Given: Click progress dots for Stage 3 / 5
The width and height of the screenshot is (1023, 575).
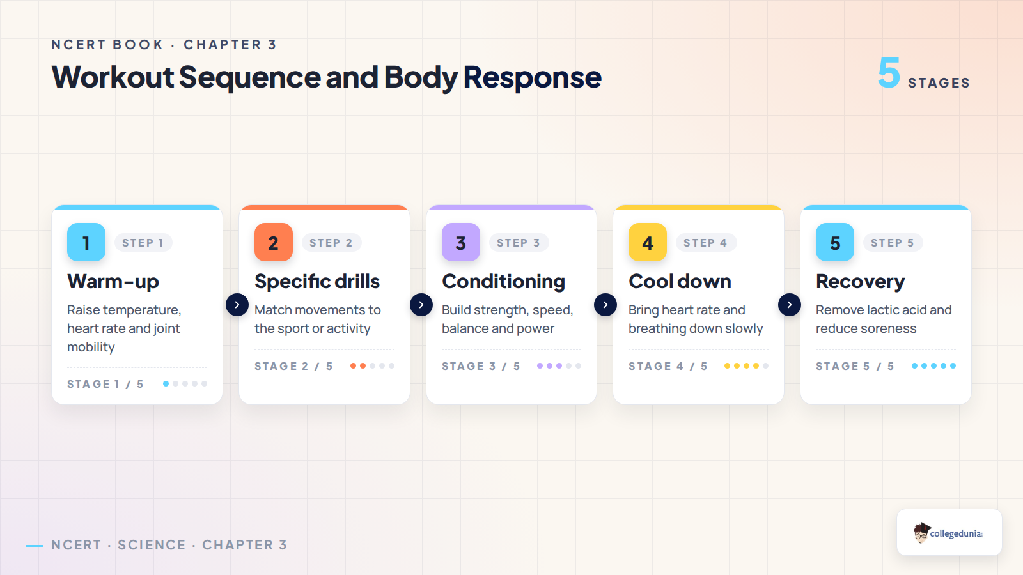Looking at the screenshot, I should tap(559, 366).
